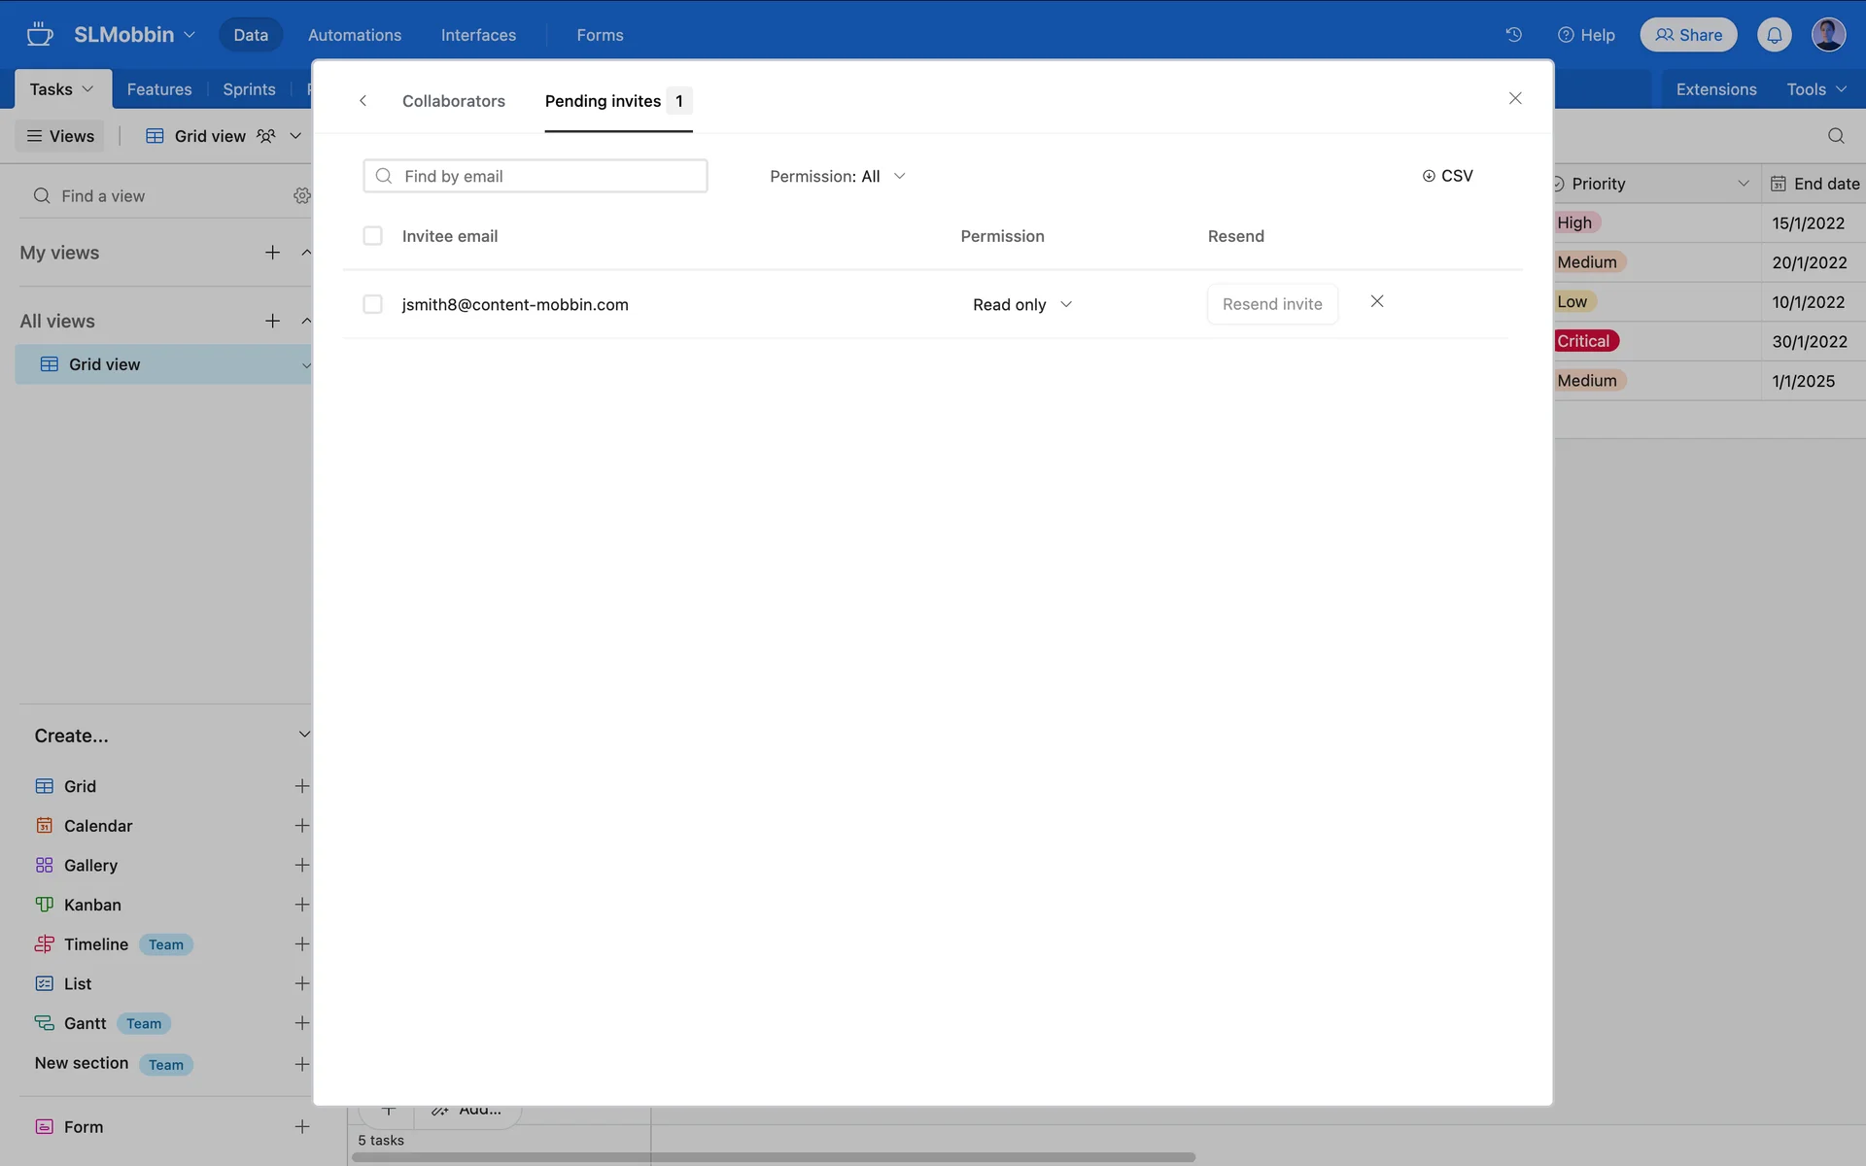Check the select-all invitee checkbox
This screenshot has width=1866, height=1166.
pos(372,236)
